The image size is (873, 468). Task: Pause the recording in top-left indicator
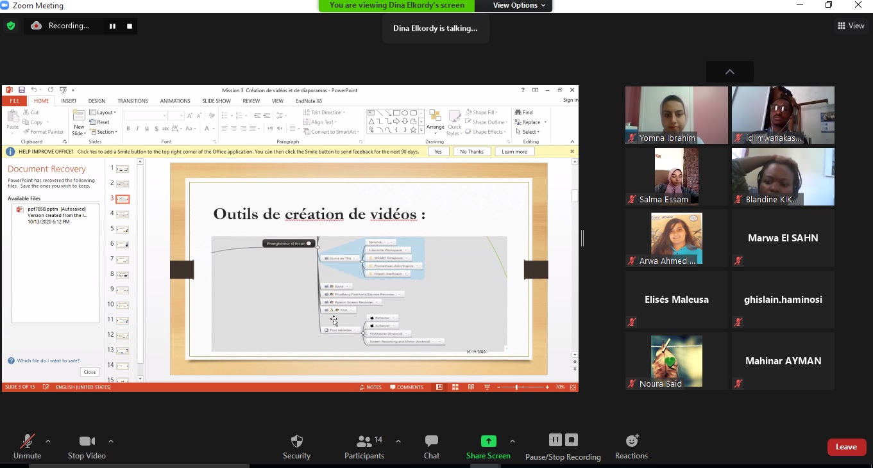pyautogui.click(x=112, y=26)
